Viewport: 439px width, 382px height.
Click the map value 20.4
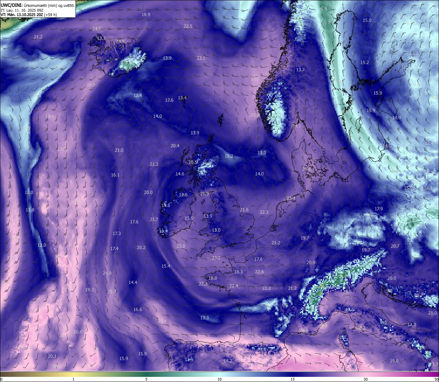175,146
